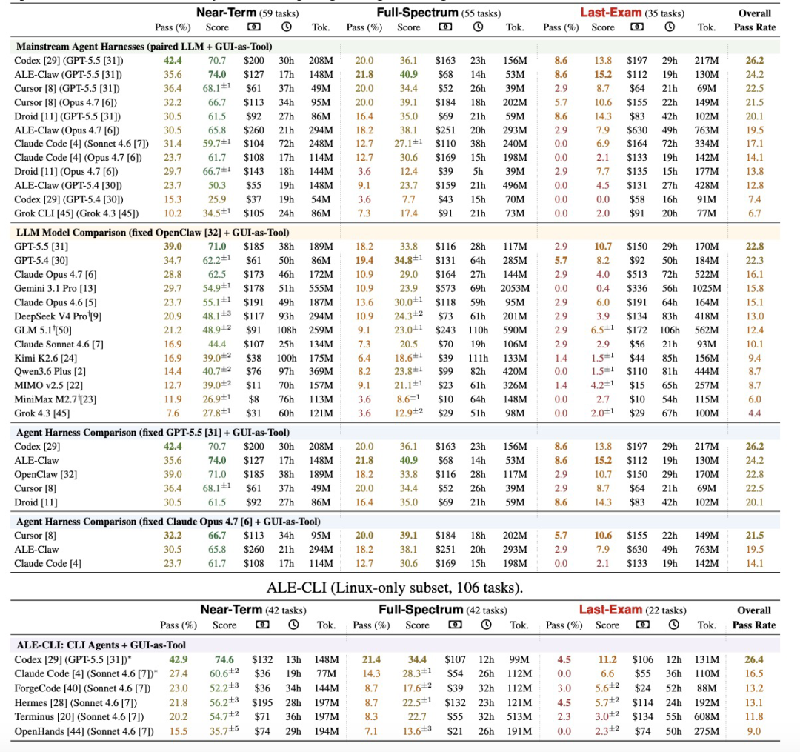Click the 'MIMO v2.5 [22]' row label
Viewport: 800px width, 752px height.
pos(48,385)
